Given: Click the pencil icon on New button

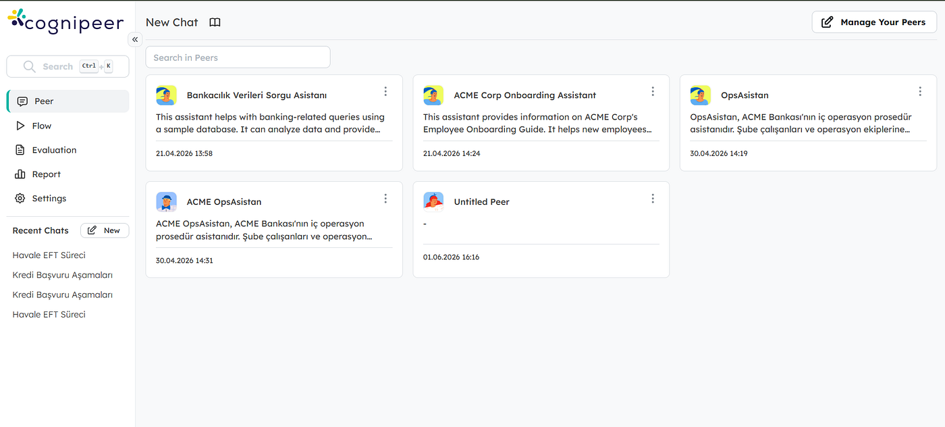Looking at the screenshot, I should pyautogui.click(x=92, y=230).
